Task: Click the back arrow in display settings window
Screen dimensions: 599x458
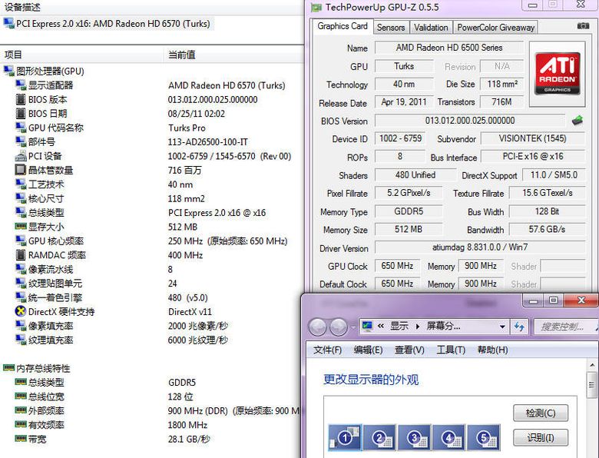Action: [317, 327]
